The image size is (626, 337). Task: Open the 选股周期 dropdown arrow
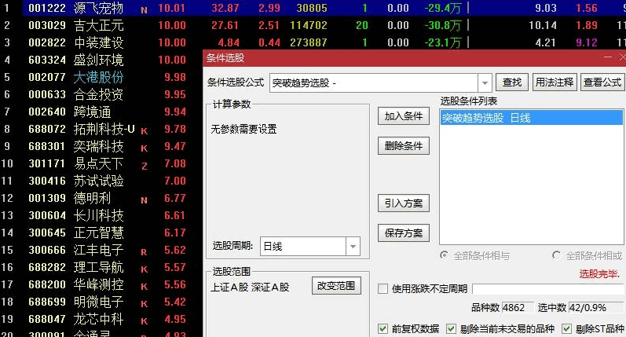pyautogui.click(x=353, y=247)
